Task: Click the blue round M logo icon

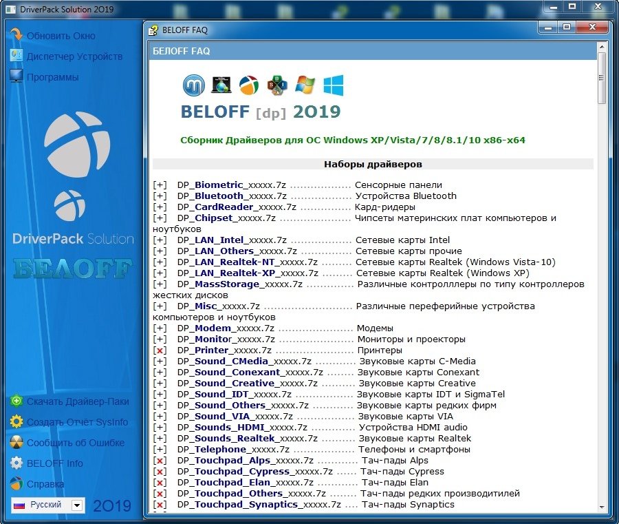Action: tap(194, 85)
